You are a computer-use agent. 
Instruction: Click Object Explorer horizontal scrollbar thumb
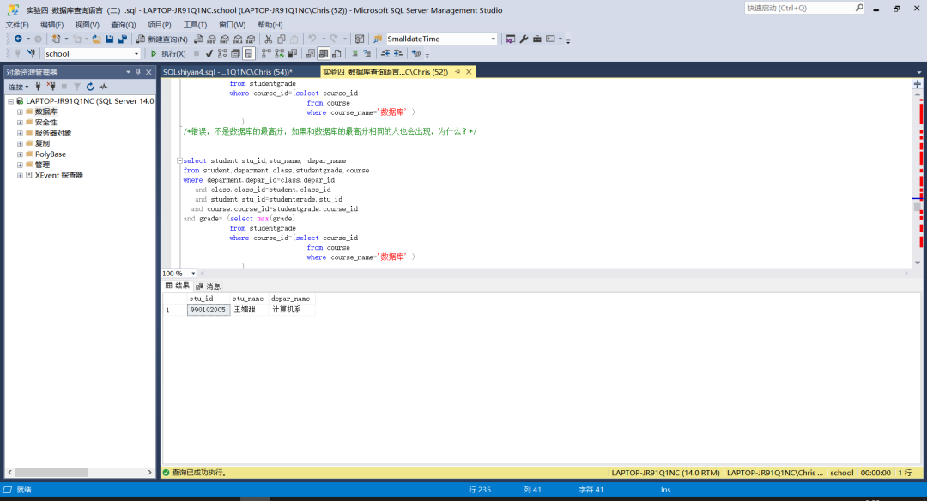51,472
